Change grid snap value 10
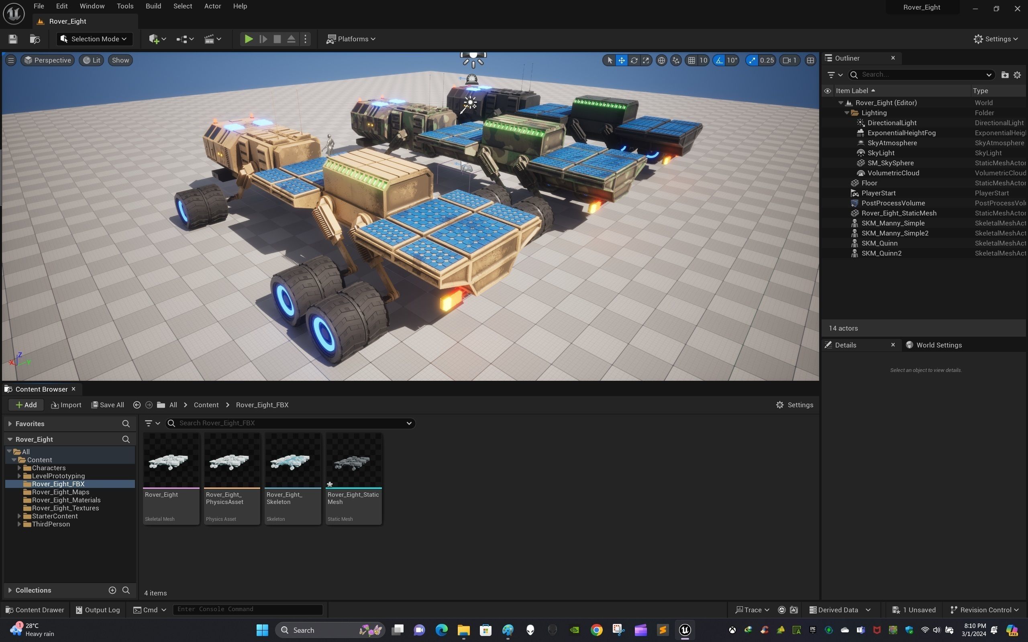The width and height of the screenshot is (1028, 642). coord(704,60)
